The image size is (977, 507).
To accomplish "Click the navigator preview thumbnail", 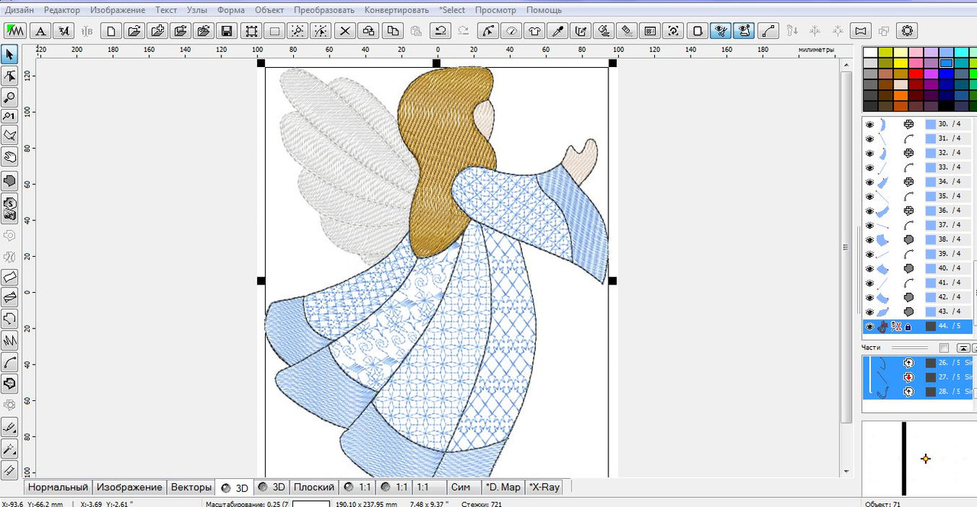I will point(919,458).
